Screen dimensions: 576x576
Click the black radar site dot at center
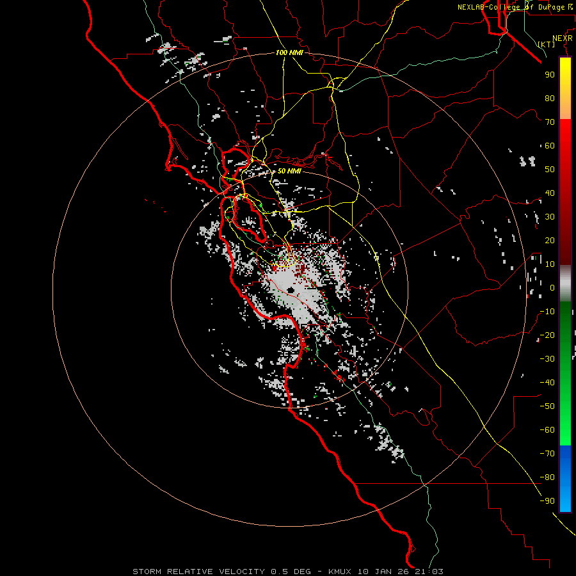point(291,290)
